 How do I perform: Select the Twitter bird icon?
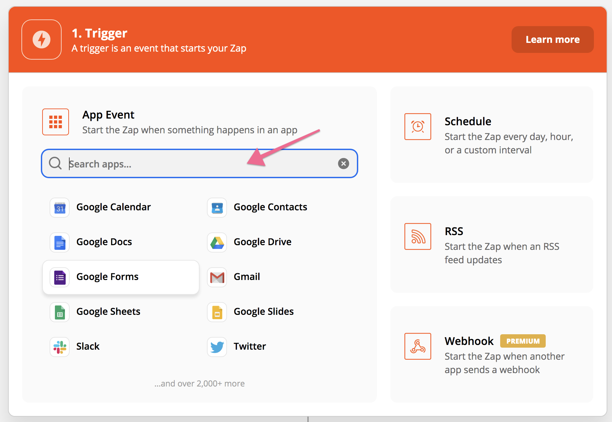[217, 347]
